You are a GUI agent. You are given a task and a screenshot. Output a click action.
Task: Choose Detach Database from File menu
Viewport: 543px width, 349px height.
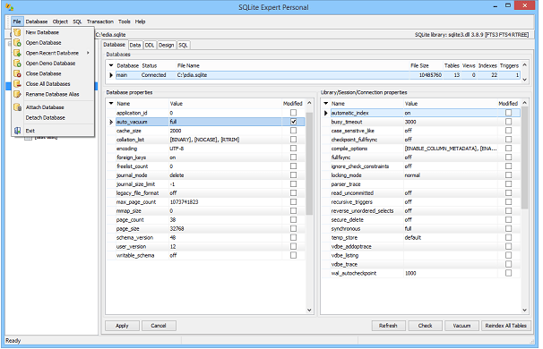tap(46, 118)
